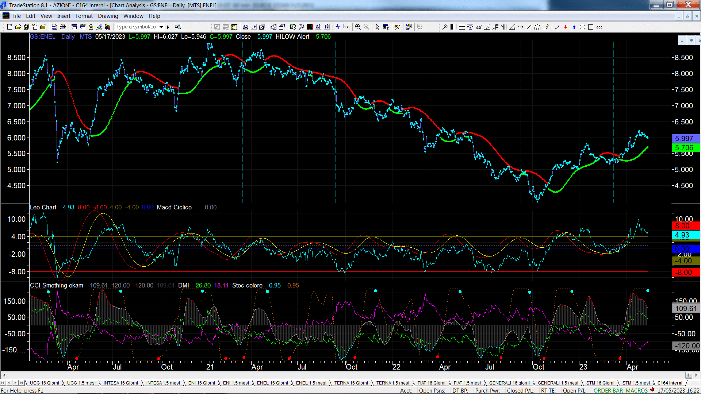Click the padlock icon in toolbar
The height and width of the screenshot is (394, 701).
click(x=91, y=27)
